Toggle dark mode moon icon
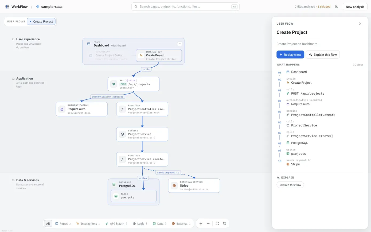The width and height of the screenshot is (371, 232). pos(337,7)
